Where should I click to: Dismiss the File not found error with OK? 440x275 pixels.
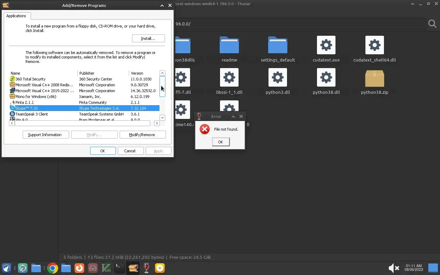(221, 142)
